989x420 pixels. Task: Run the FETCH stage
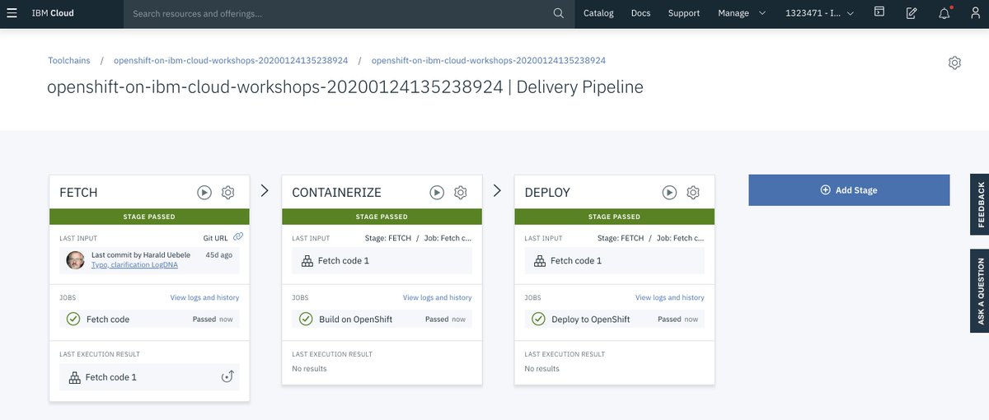point(204,192)
